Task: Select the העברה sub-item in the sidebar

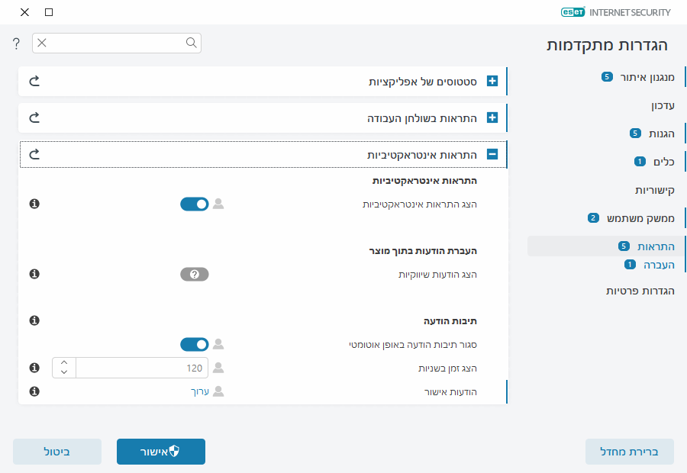Action: [659, 265]
